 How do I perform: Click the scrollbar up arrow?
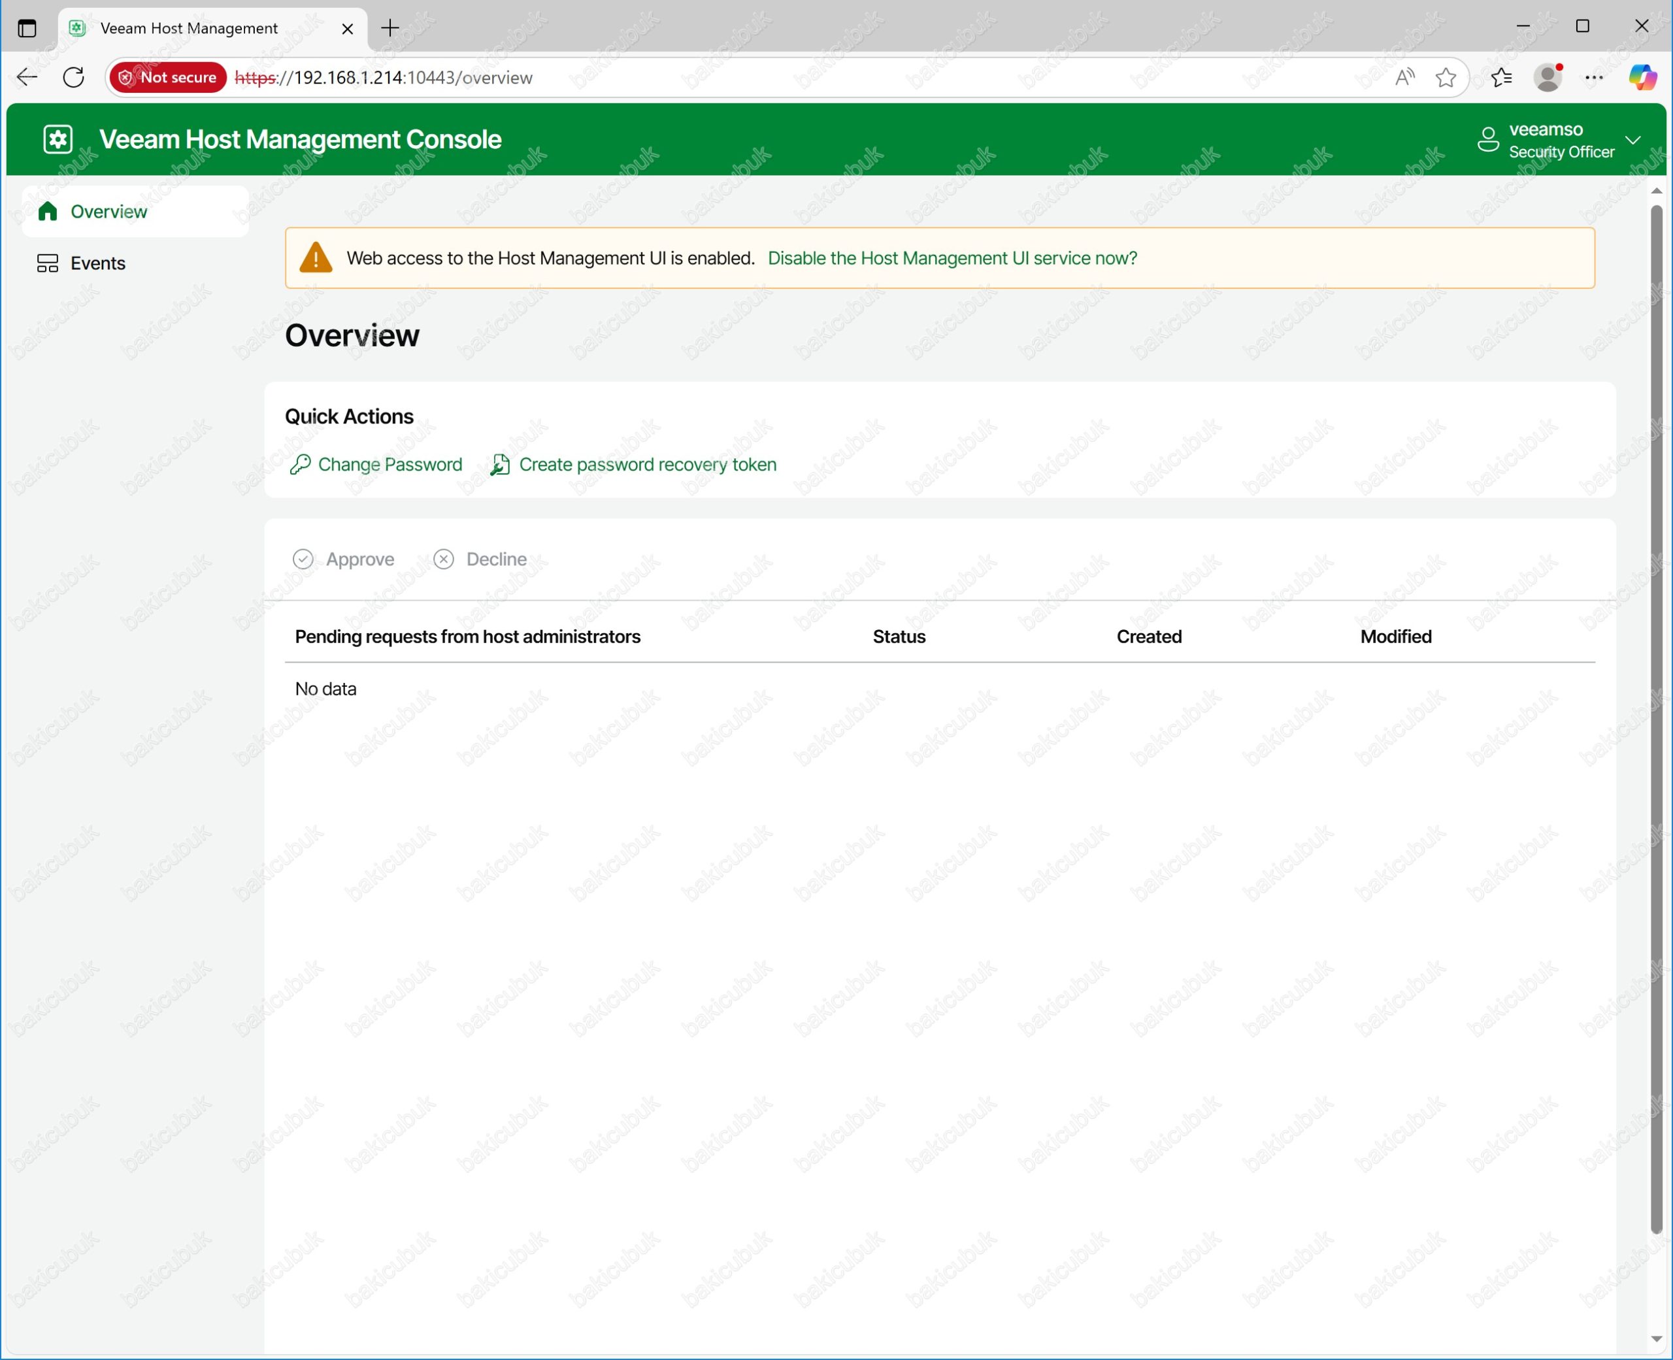tap(1656, 191)
